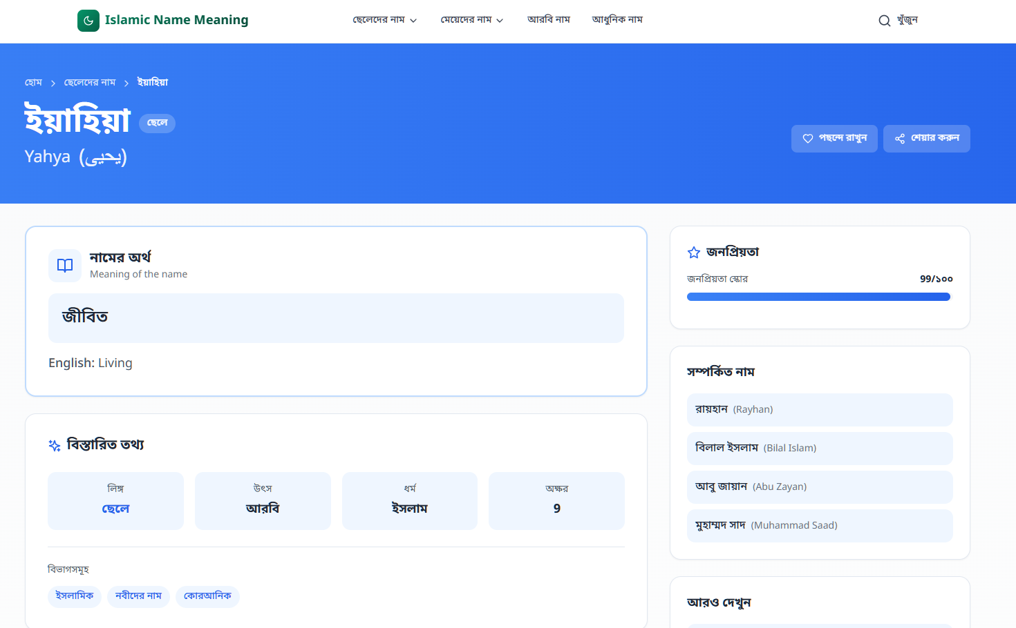
Task: Open the আধুনিক নাম menu item
Action: (x=617, y=20)
